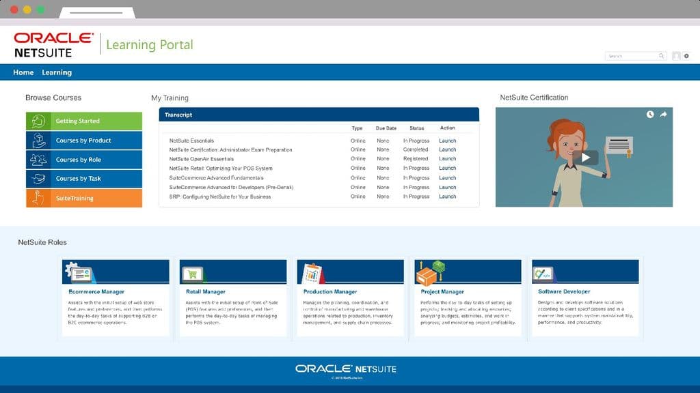Click the Courses by Role people icon

tap(38, 160)
